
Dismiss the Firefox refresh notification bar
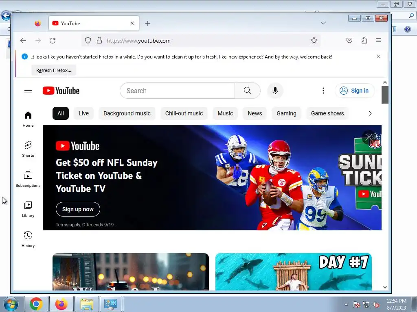point(379,56)
